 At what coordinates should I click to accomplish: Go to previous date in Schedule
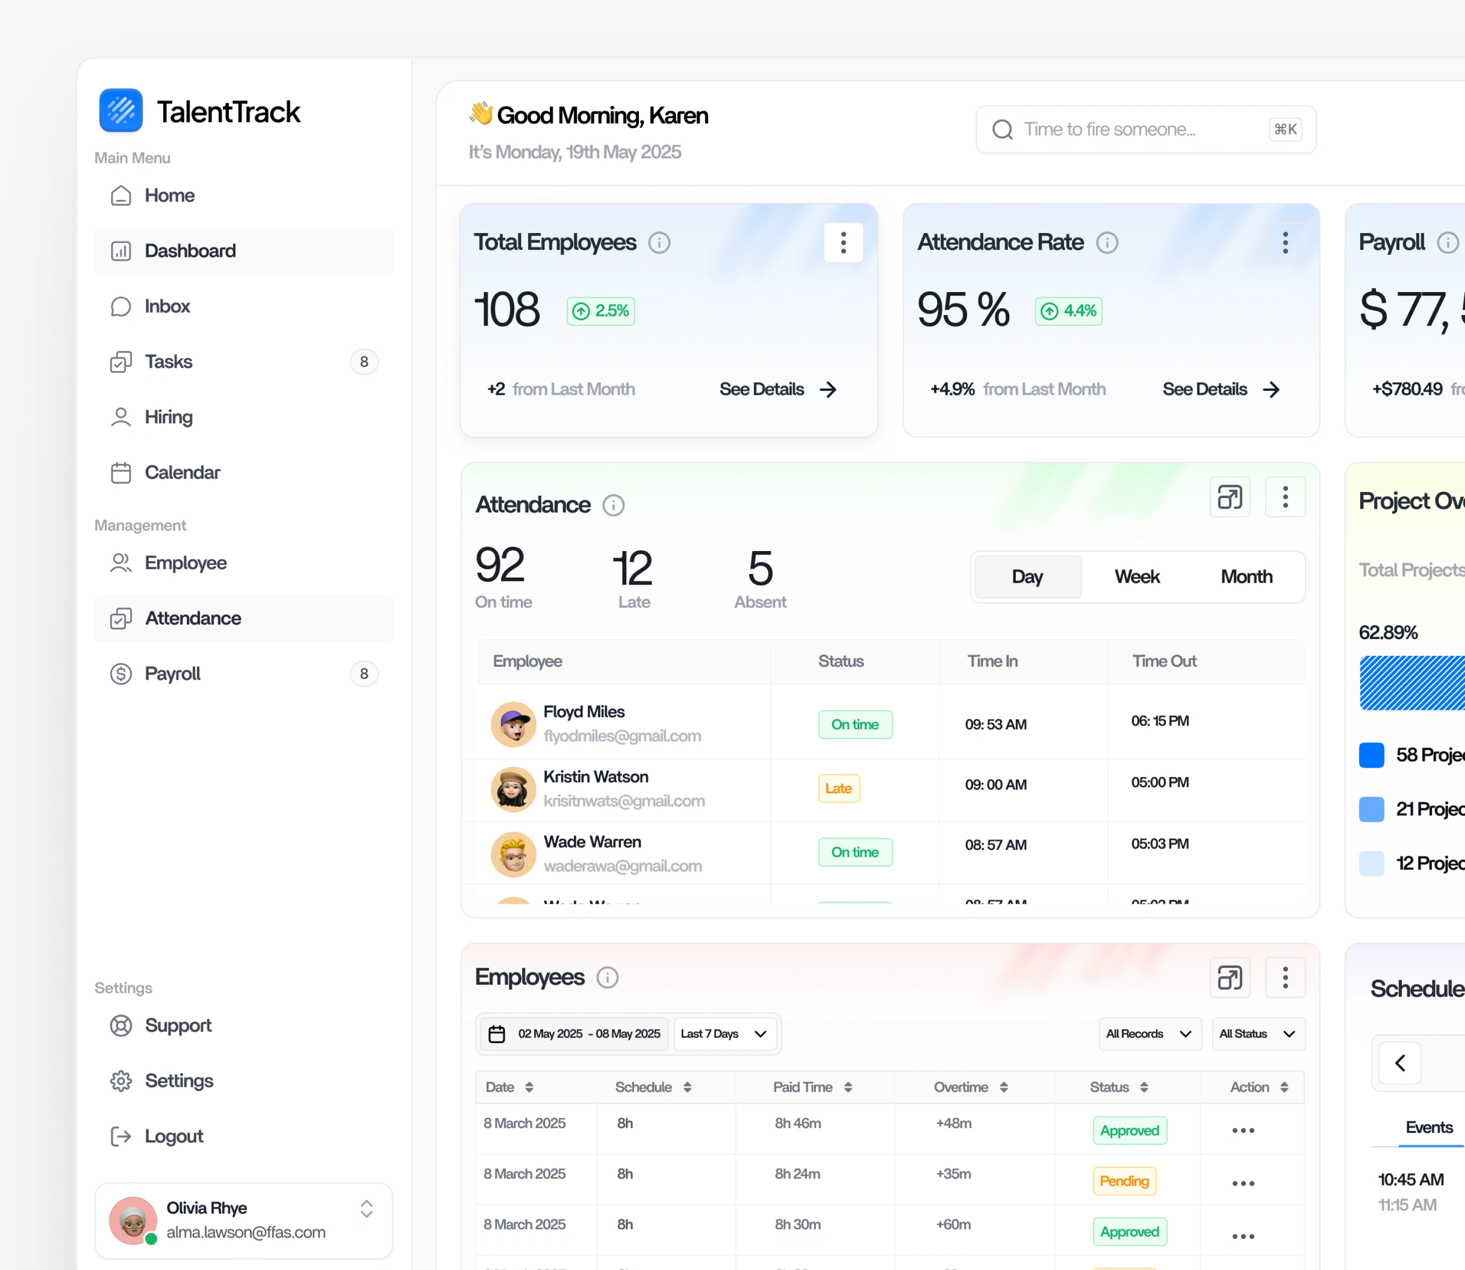[x=1400, y=1062]
